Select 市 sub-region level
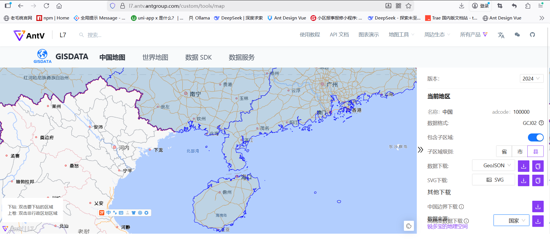 (520, 151)
